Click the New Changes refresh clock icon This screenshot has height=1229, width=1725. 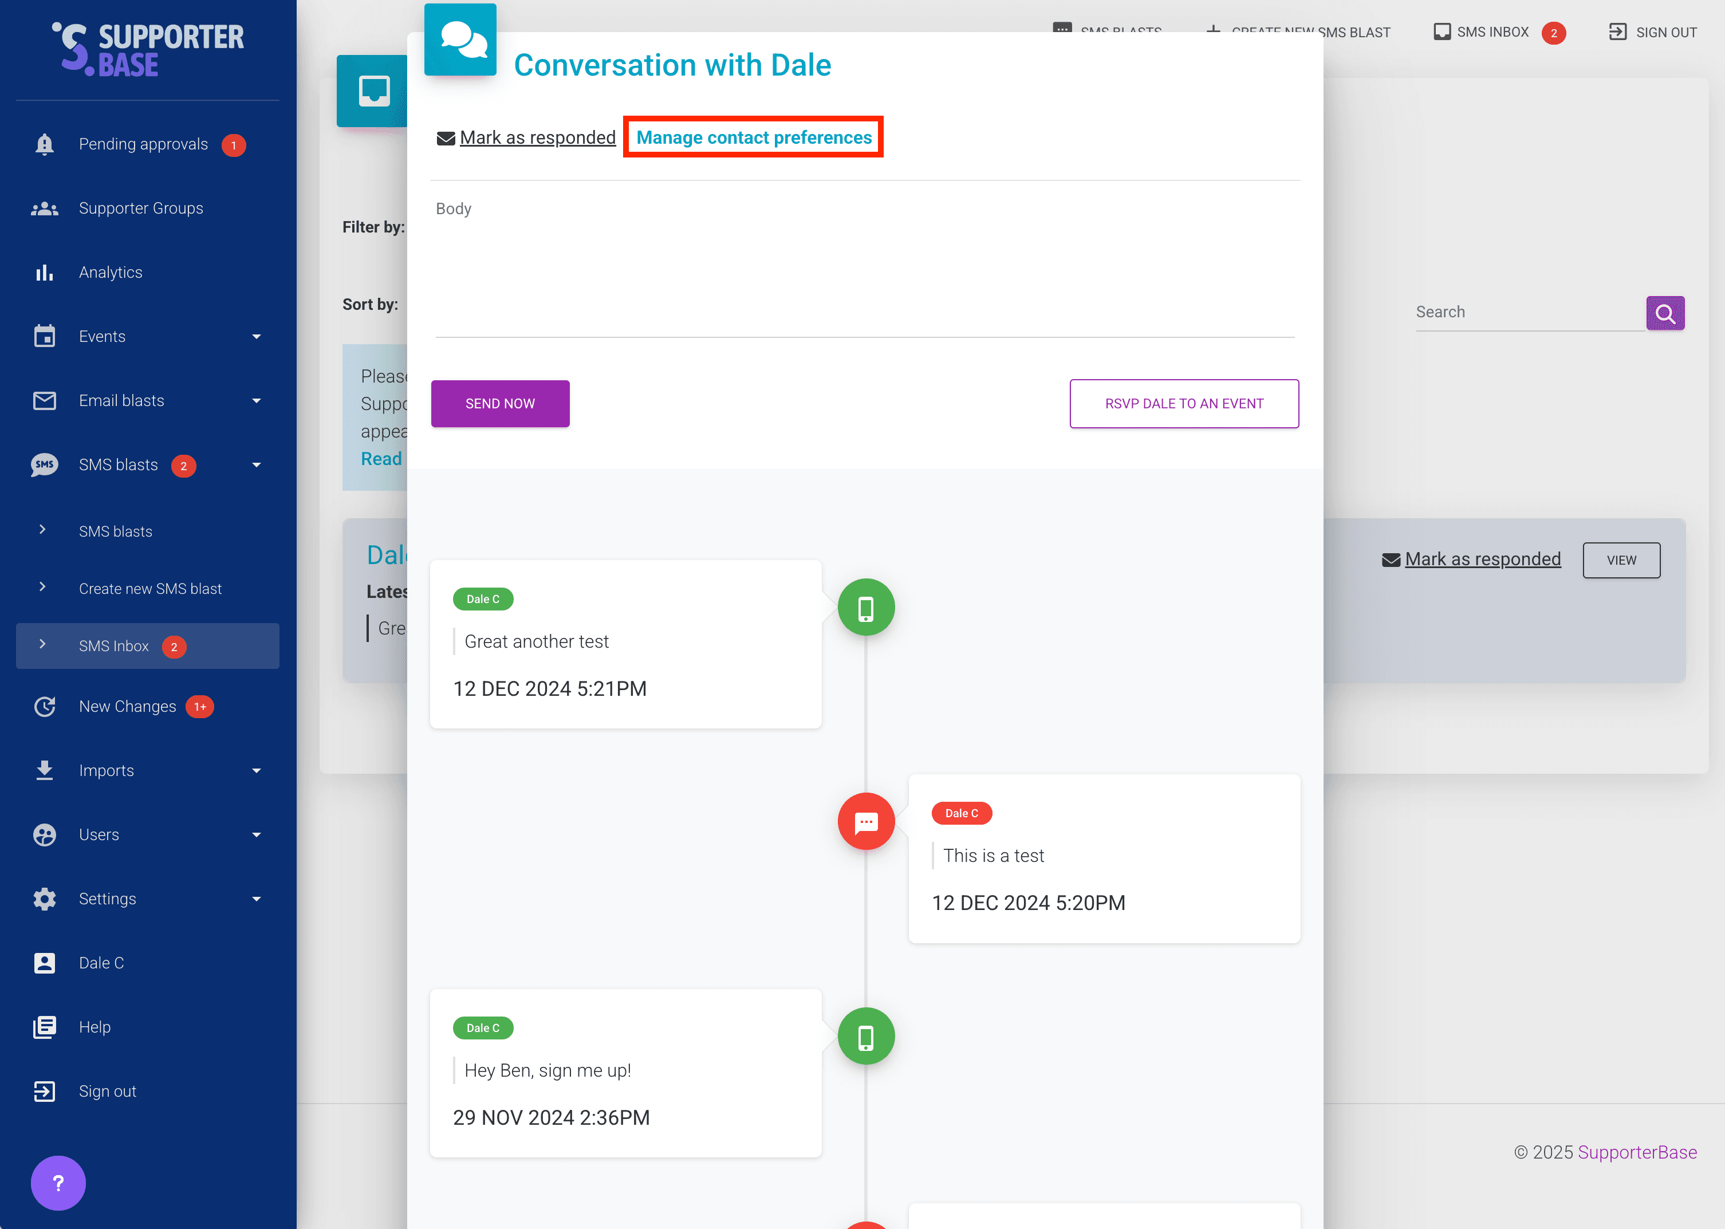(45, 706)
